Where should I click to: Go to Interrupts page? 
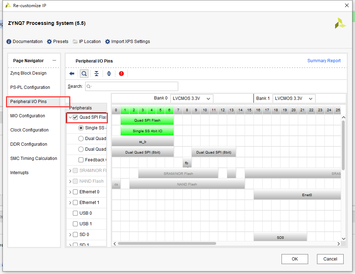[20, 172]
